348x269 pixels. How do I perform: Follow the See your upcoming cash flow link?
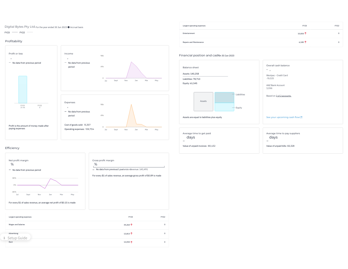pos(283,117)
